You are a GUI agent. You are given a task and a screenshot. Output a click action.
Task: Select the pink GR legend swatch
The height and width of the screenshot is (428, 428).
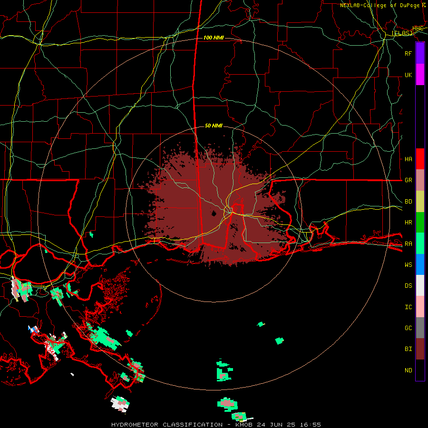(x=420, y=180)
